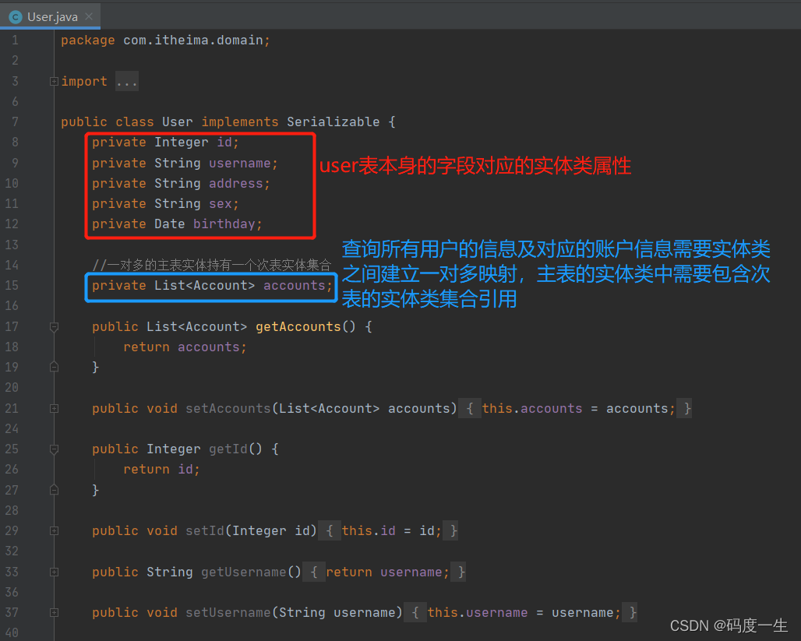Collapse the getId method at line 25
The height and width of the screenshot is (641, 801).
[54, 449]
